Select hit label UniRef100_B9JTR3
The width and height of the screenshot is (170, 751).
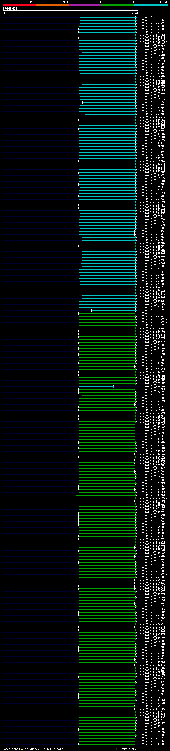[x=152, y=686]
